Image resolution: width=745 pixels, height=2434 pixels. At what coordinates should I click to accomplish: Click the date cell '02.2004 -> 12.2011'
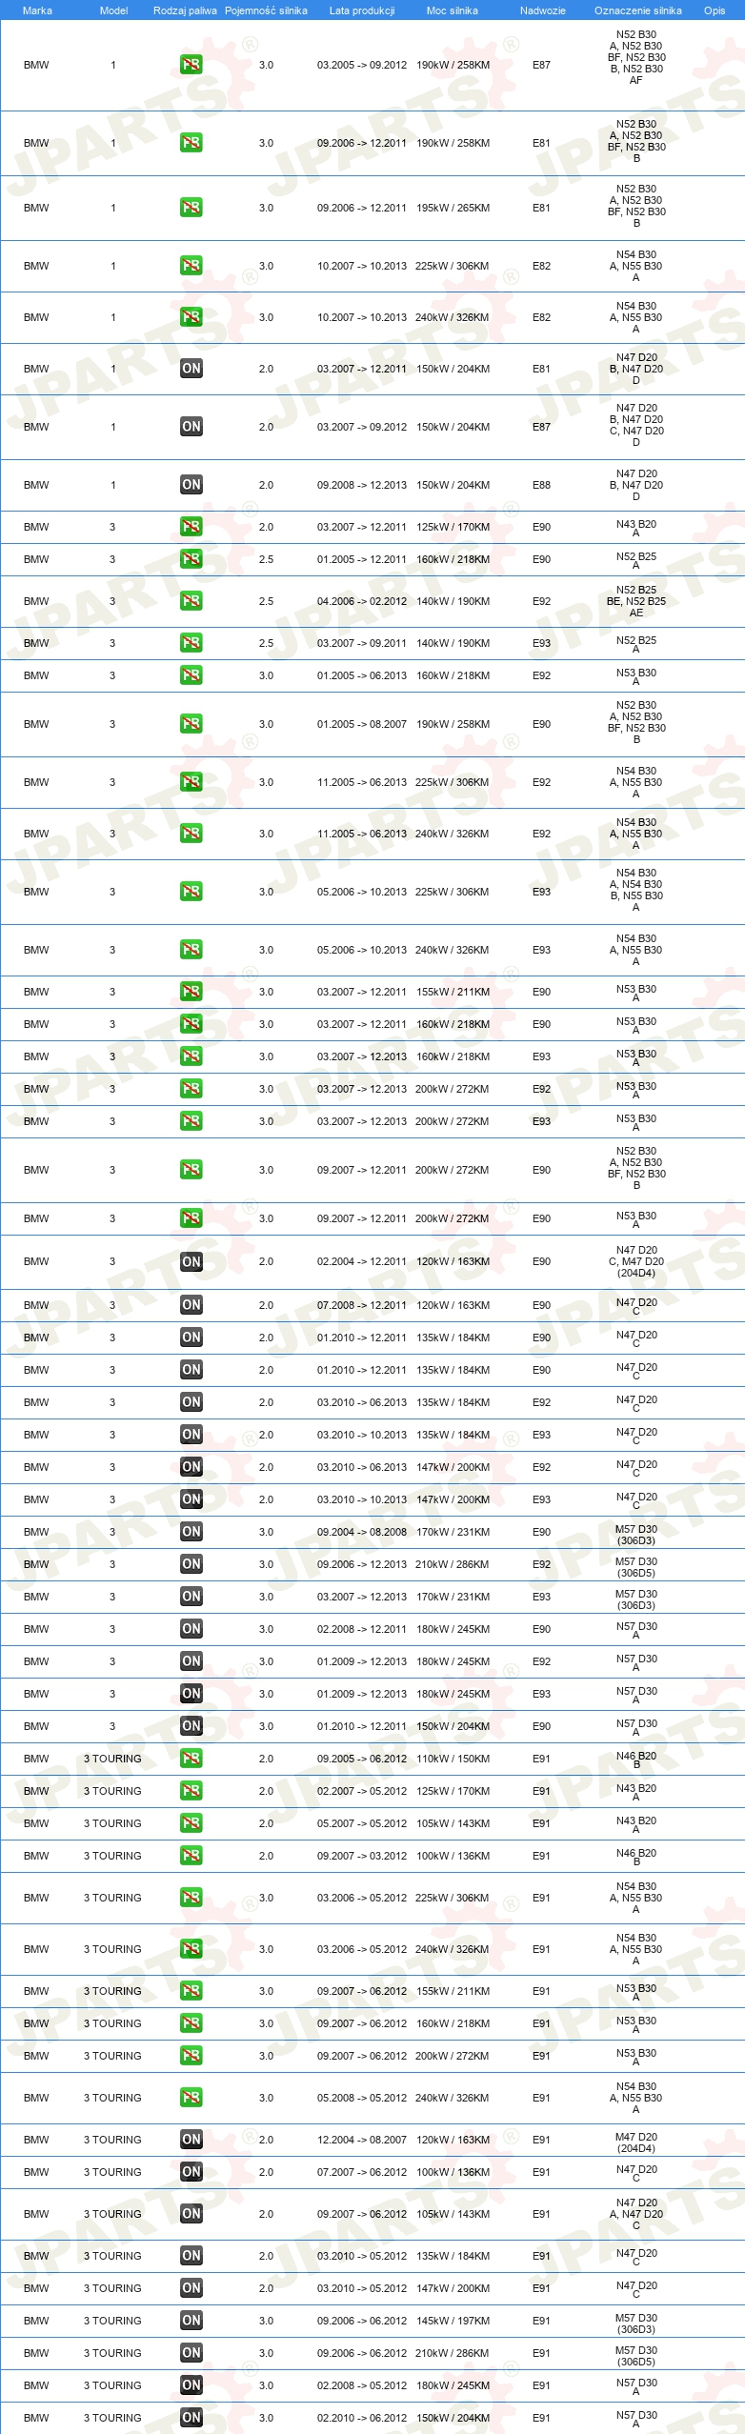click(362, 1261)
